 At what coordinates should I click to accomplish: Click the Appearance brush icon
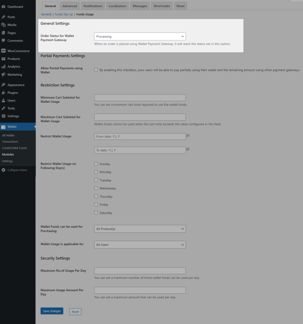[3, 85]
